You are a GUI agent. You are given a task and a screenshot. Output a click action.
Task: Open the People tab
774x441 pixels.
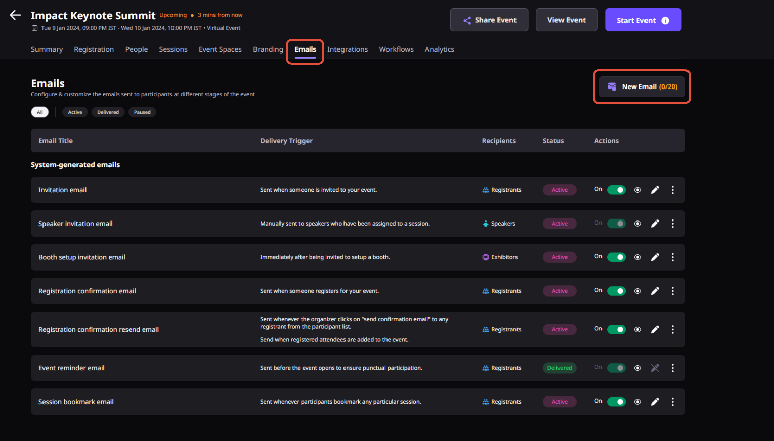(x=137, y=49)
